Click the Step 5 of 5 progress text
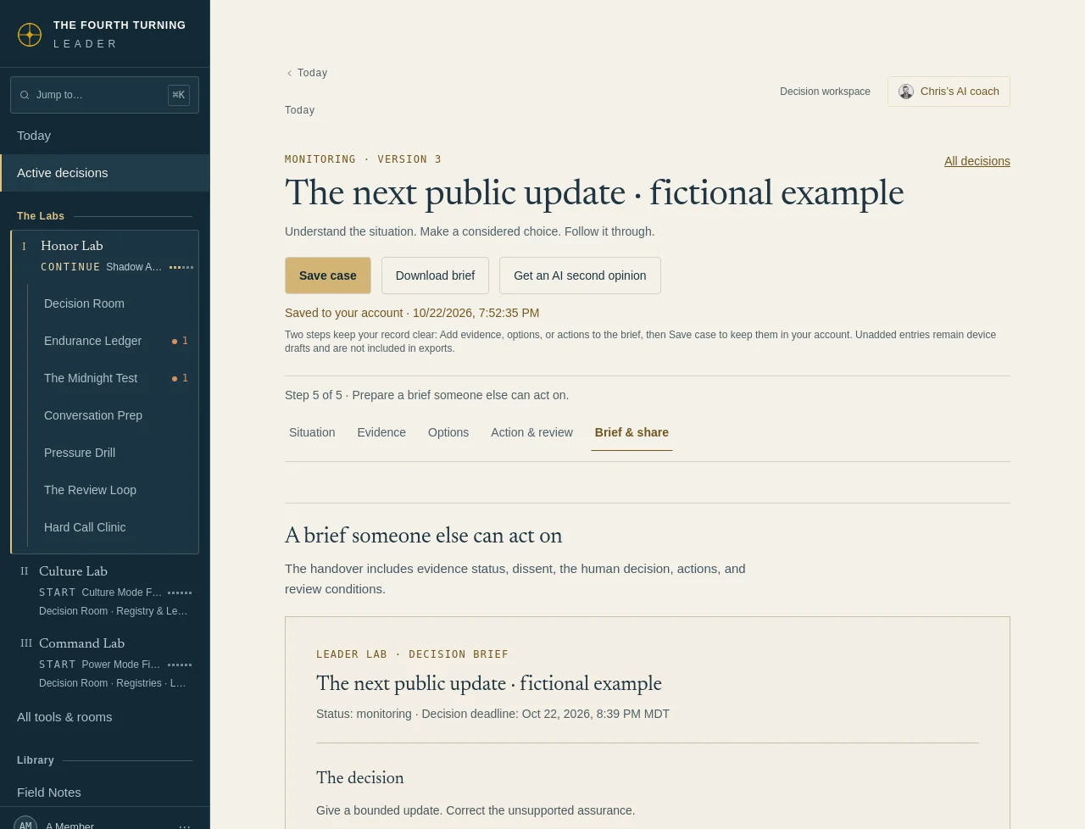This screenshot has width=1085, height=829. [426, 395]
